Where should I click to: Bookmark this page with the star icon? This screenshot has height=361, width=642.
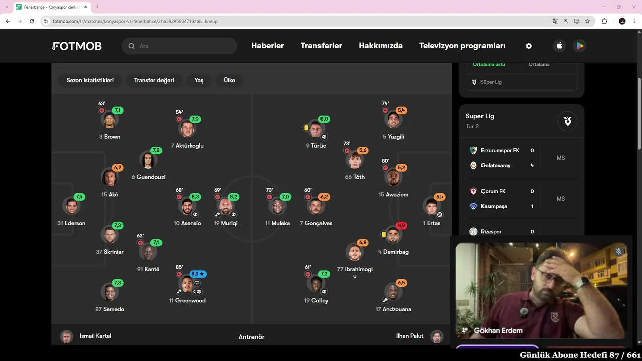pyautogui.click(x=587, y=21)
